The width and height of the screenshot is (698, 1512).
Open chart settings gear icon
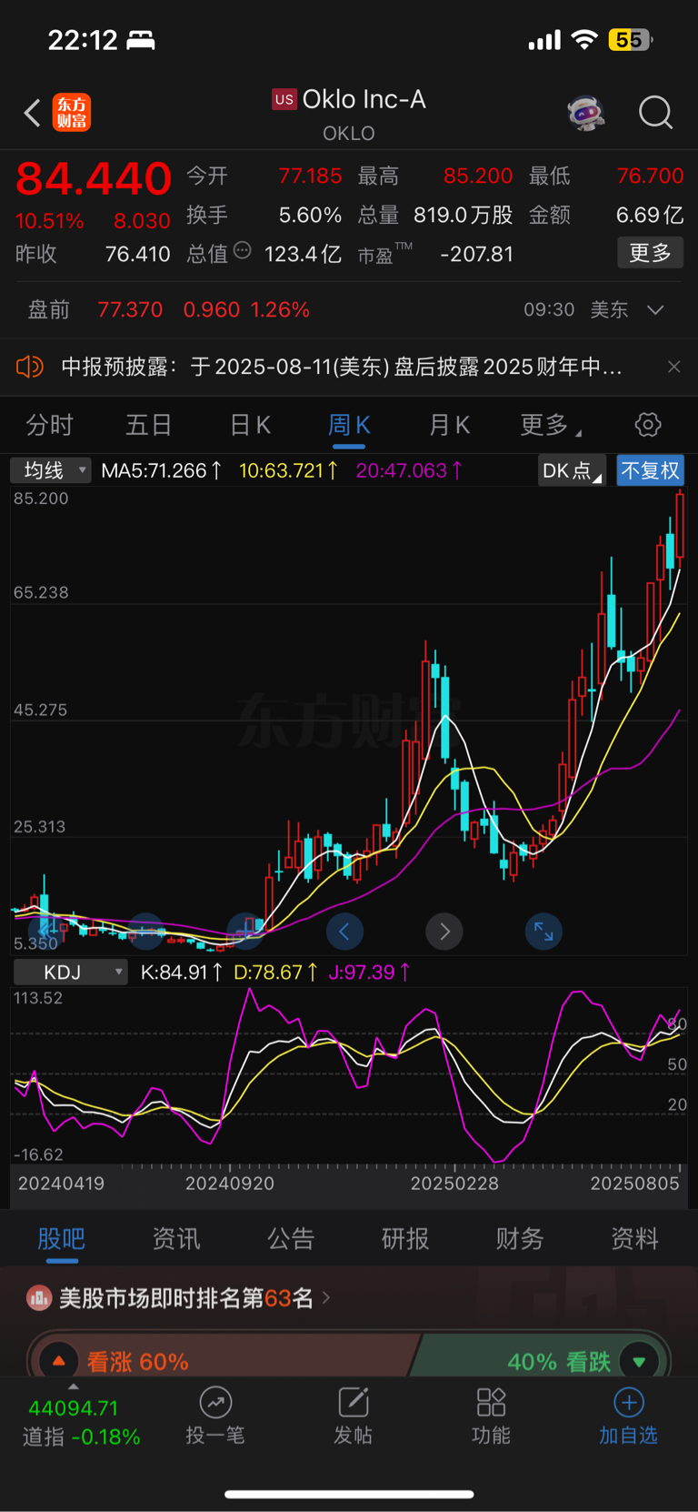pos(648,425)
